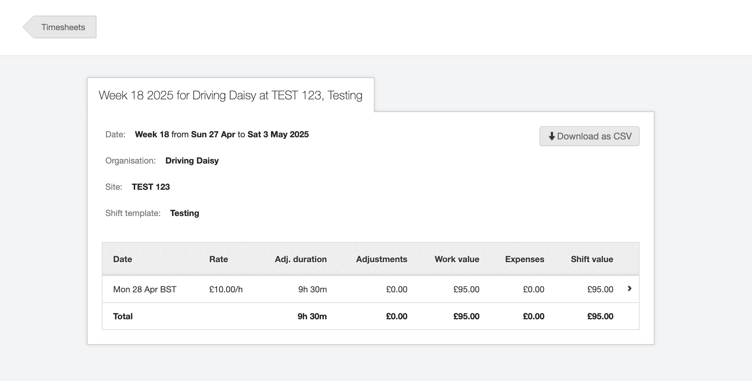Click the Download as CSV button
The height and width of the screenshot is (381, 752).
point(589,136)
